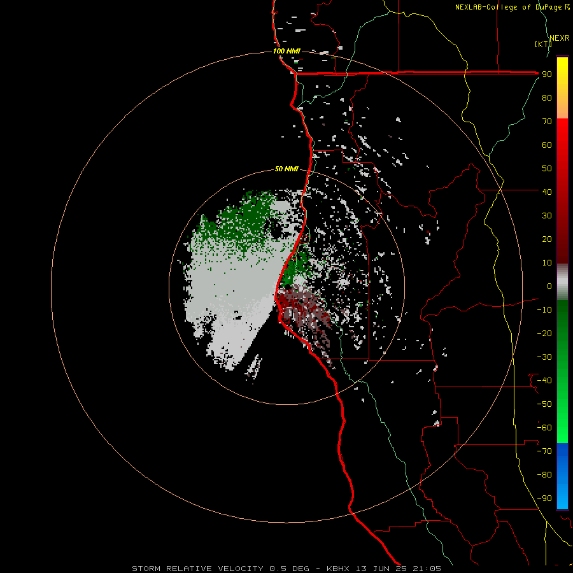Click the 90 value on the velocity scale
Screen dimensions: 573x573
[x=547, y=74]
